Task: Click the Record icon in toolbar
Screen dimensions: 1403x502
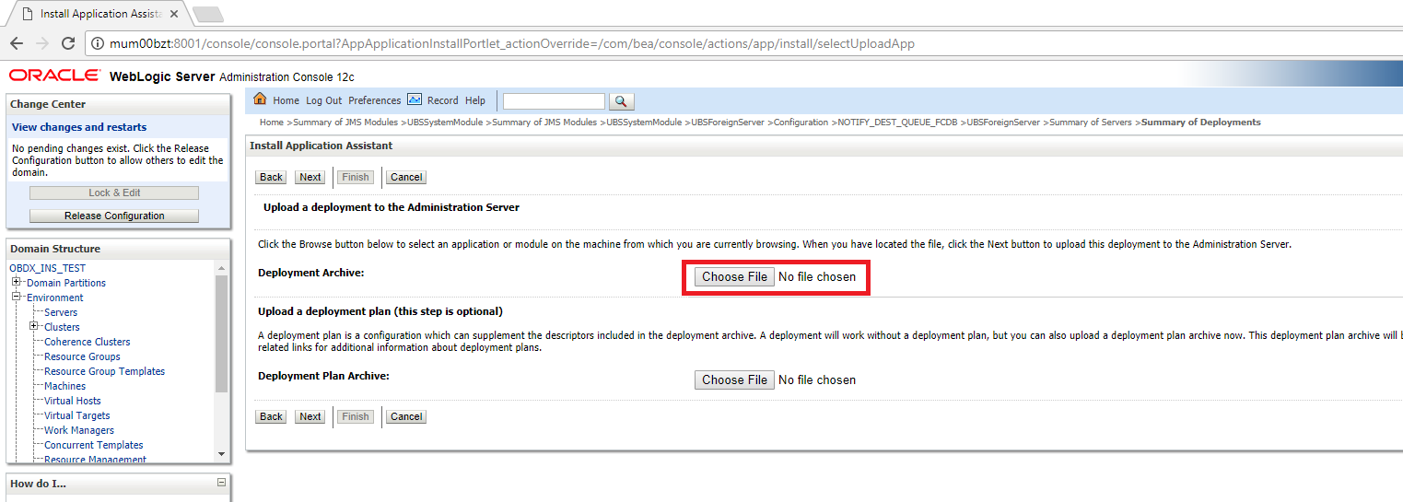Action: click(x=415, y=99)
